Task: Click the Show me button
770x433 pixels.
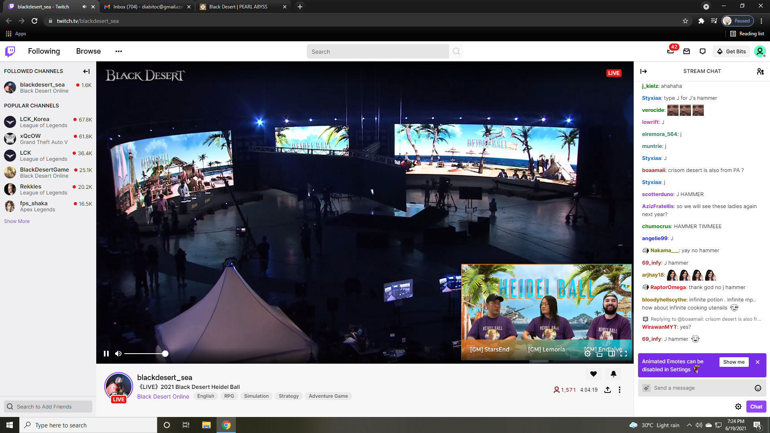Action: [734, 362]
